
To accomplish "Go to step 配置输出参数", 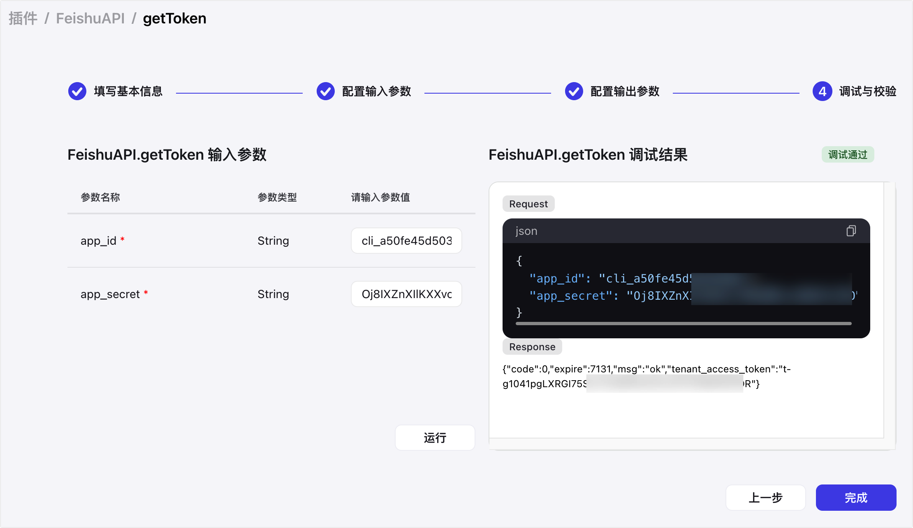I will click(x=625, y=91).
